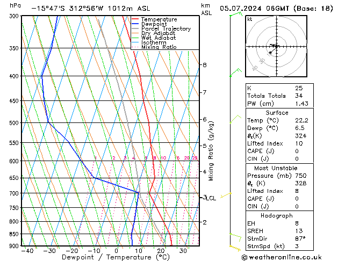Click the wind barb at 500 hPa level

[x=235, y=119]
